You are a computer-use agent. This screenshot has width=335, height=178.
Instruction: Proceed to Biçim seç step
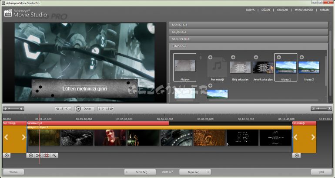click(x=195, y=172)
